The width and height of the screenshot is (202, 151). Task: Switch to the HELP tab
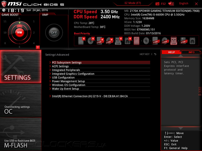coord(171,52)
